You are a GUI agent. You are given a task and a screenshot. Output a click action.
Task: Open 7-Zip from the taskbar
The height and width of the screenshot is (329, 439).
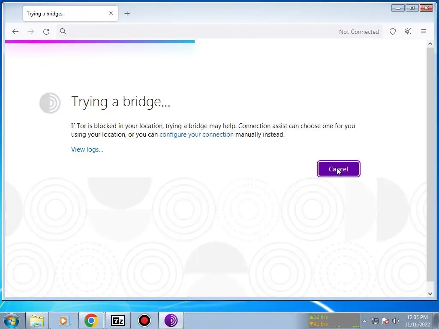pos(117,320)
